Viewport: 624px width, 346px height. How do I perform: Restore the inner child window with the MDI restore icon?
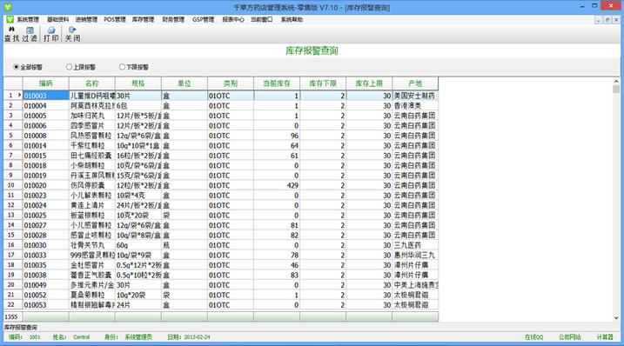tap(607, 19)
